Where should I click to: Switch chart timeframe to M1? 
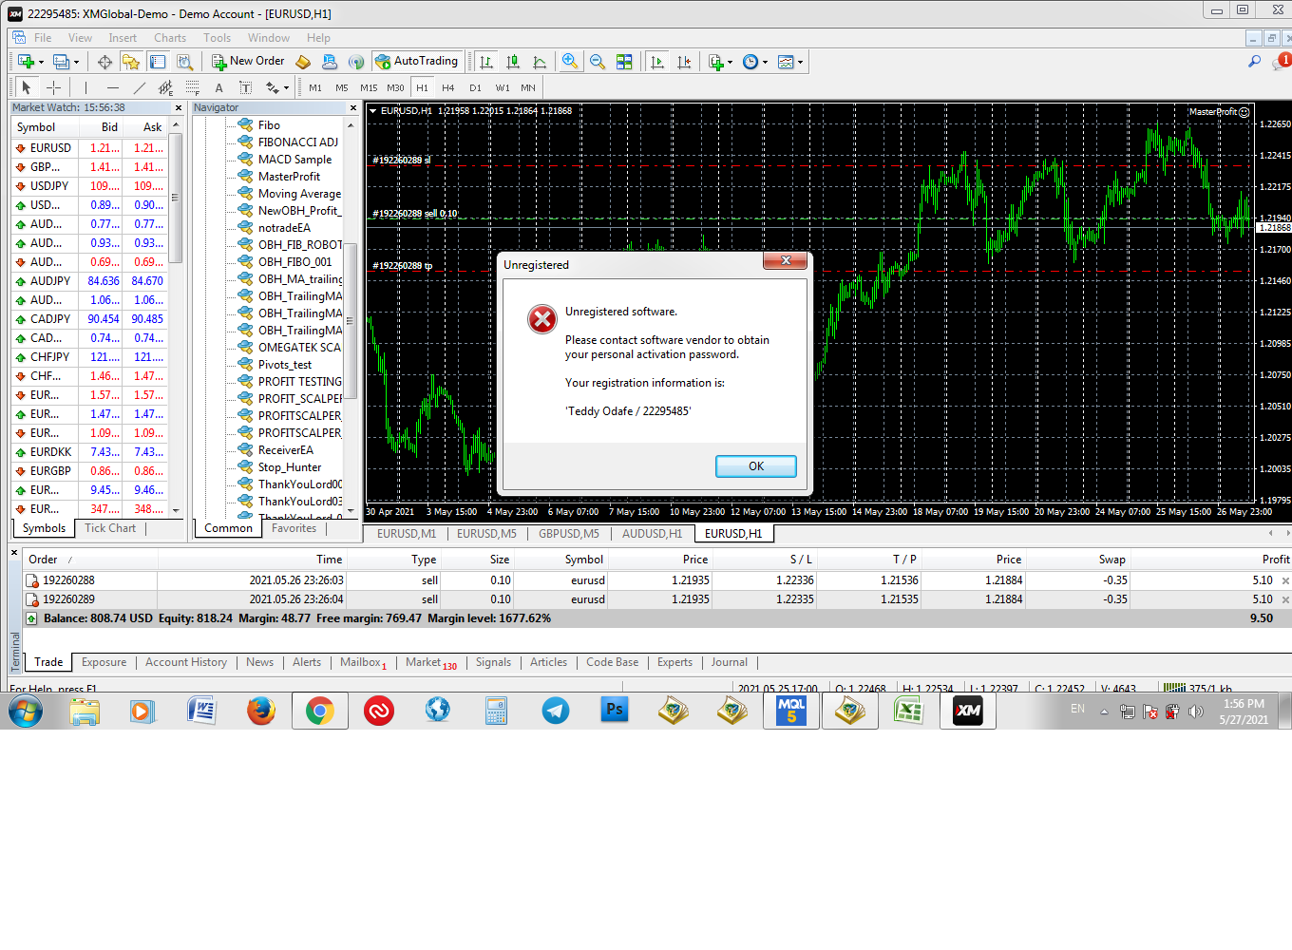tap(315, 87)
